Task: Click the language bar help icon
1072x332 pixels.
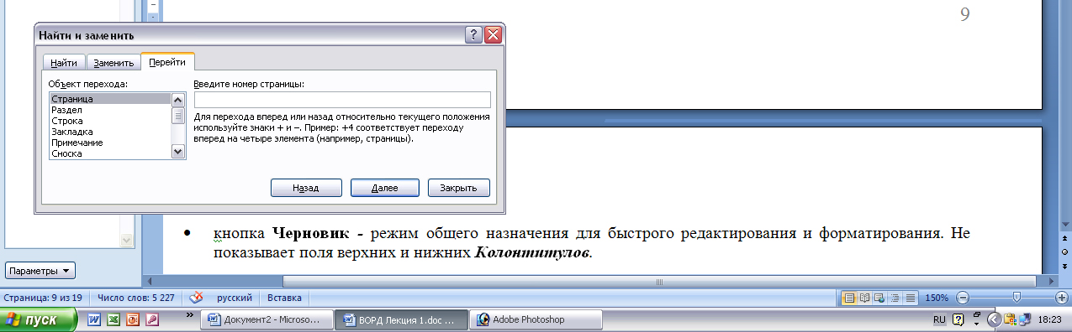Action: [x=958, y=319]
